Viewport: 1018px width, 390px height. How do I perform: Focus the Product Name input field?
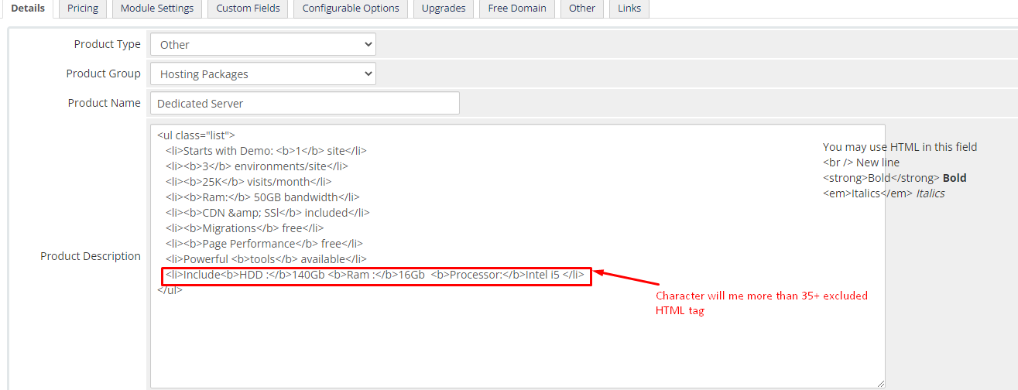304,104
